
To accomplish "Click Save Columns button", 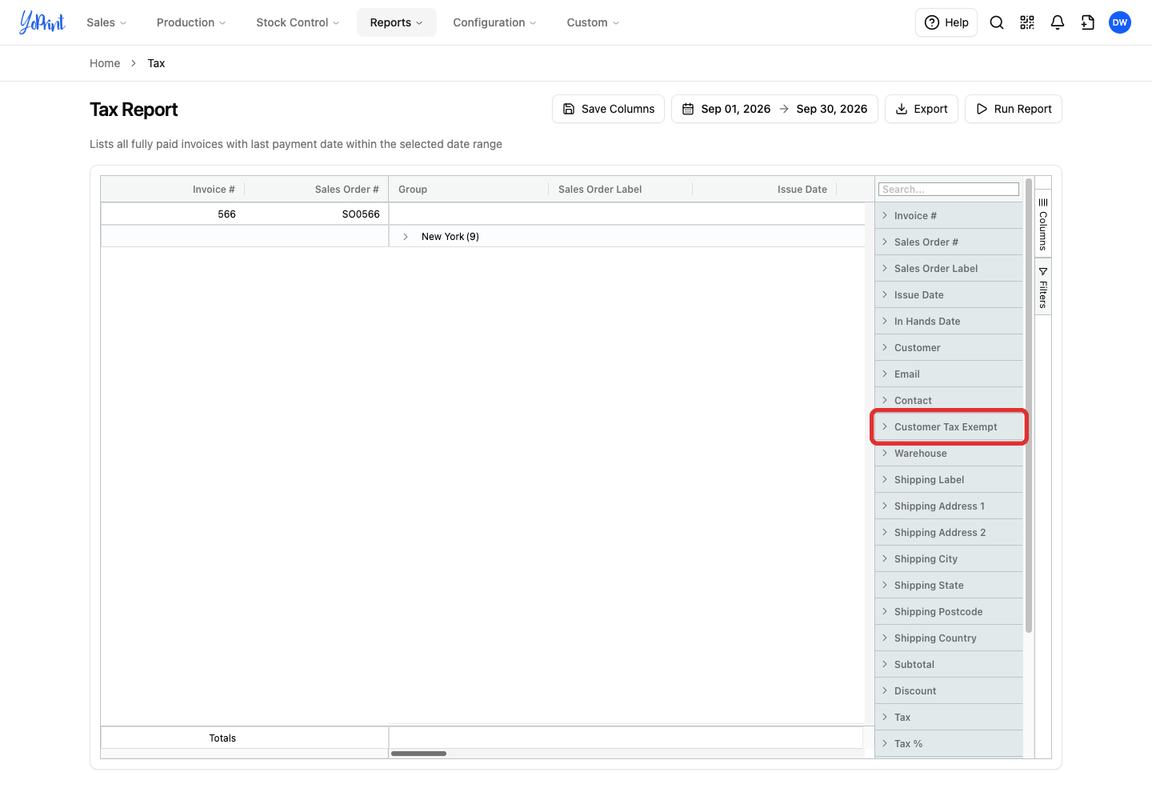I will click(x=608, y=109).
